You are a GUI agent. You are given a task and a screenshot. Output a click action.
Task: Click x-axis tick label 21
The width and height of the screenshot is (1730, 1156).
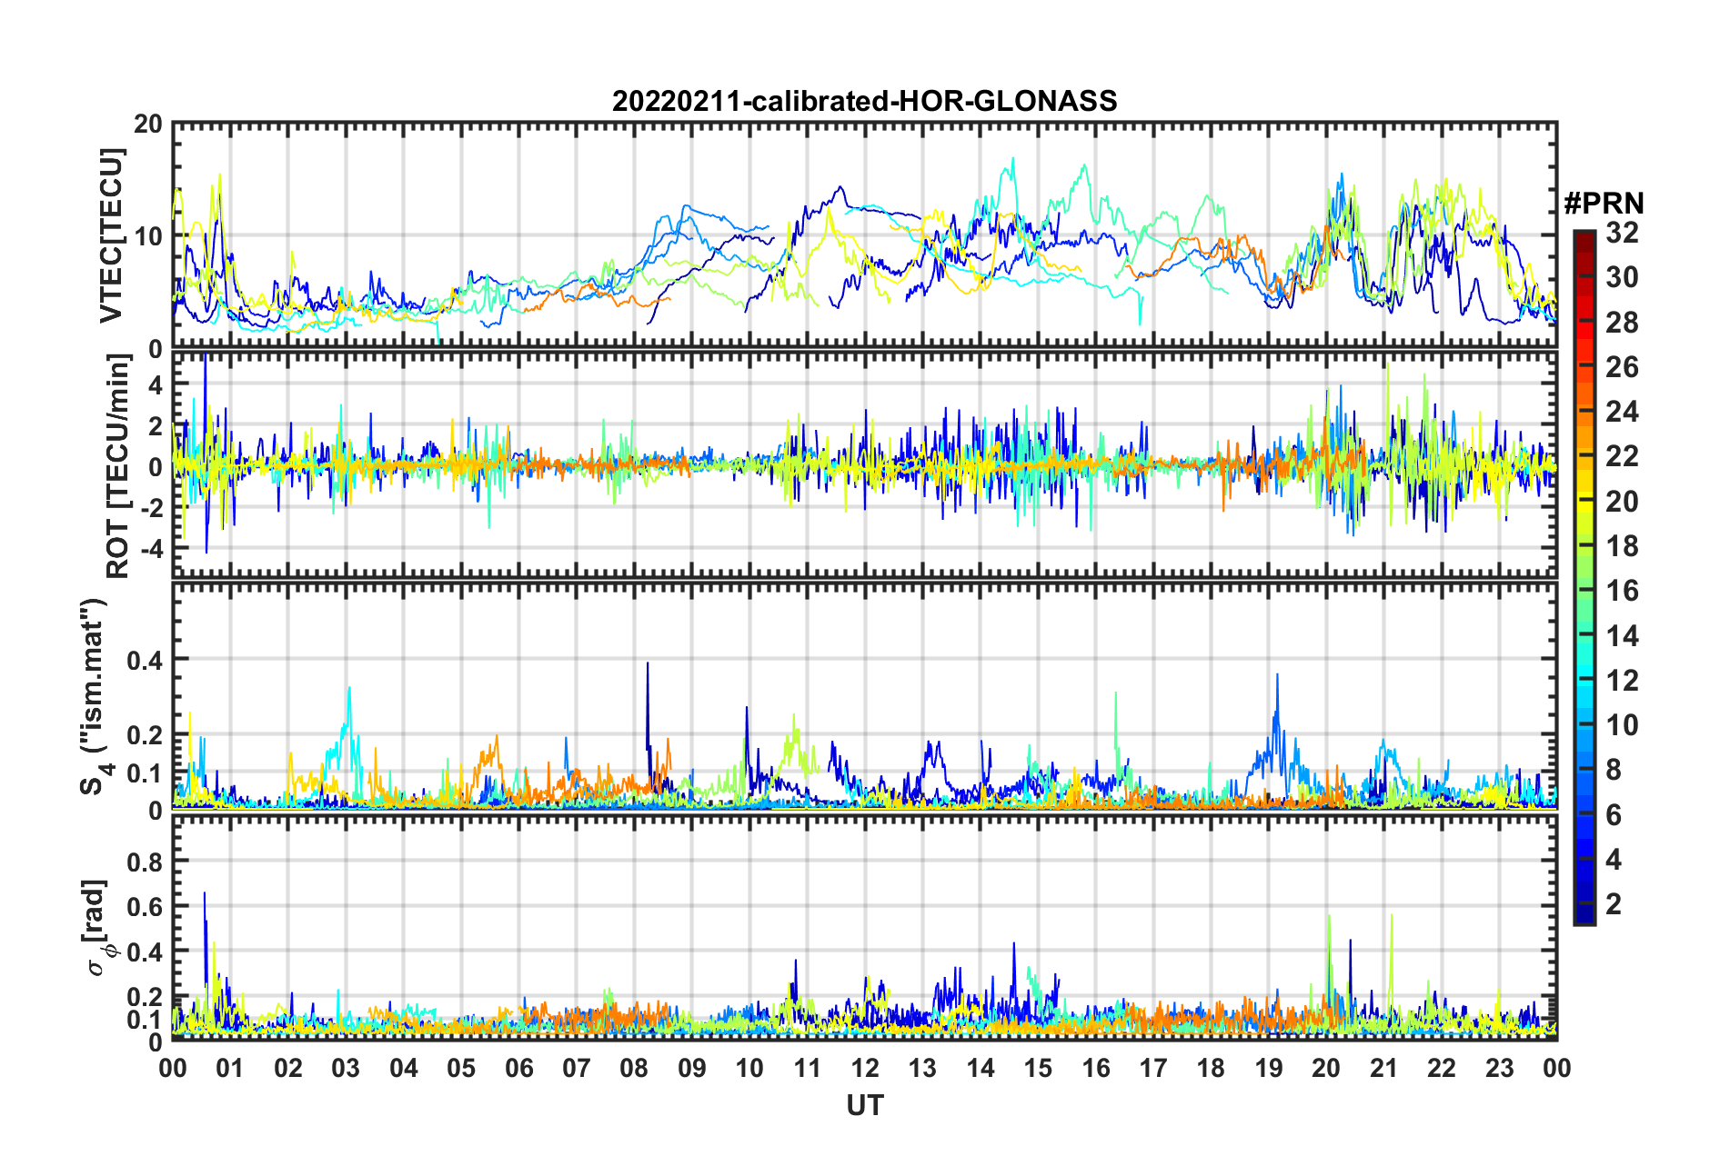[1384, 1067]
